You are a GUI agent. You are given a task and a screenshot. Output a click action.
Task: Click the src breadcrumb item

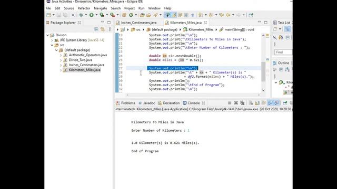(138, 29)
